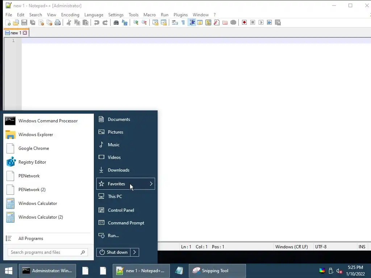Open the Encoding menu
The height and width of the screenshot is (278, 371).
[x=70, y=14]
